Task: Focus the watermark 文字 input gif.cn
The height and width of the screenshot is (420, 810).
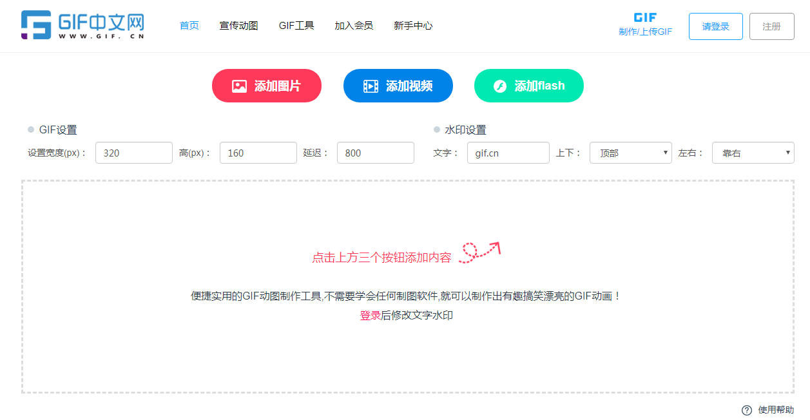Action: click(x=508, y=153)
